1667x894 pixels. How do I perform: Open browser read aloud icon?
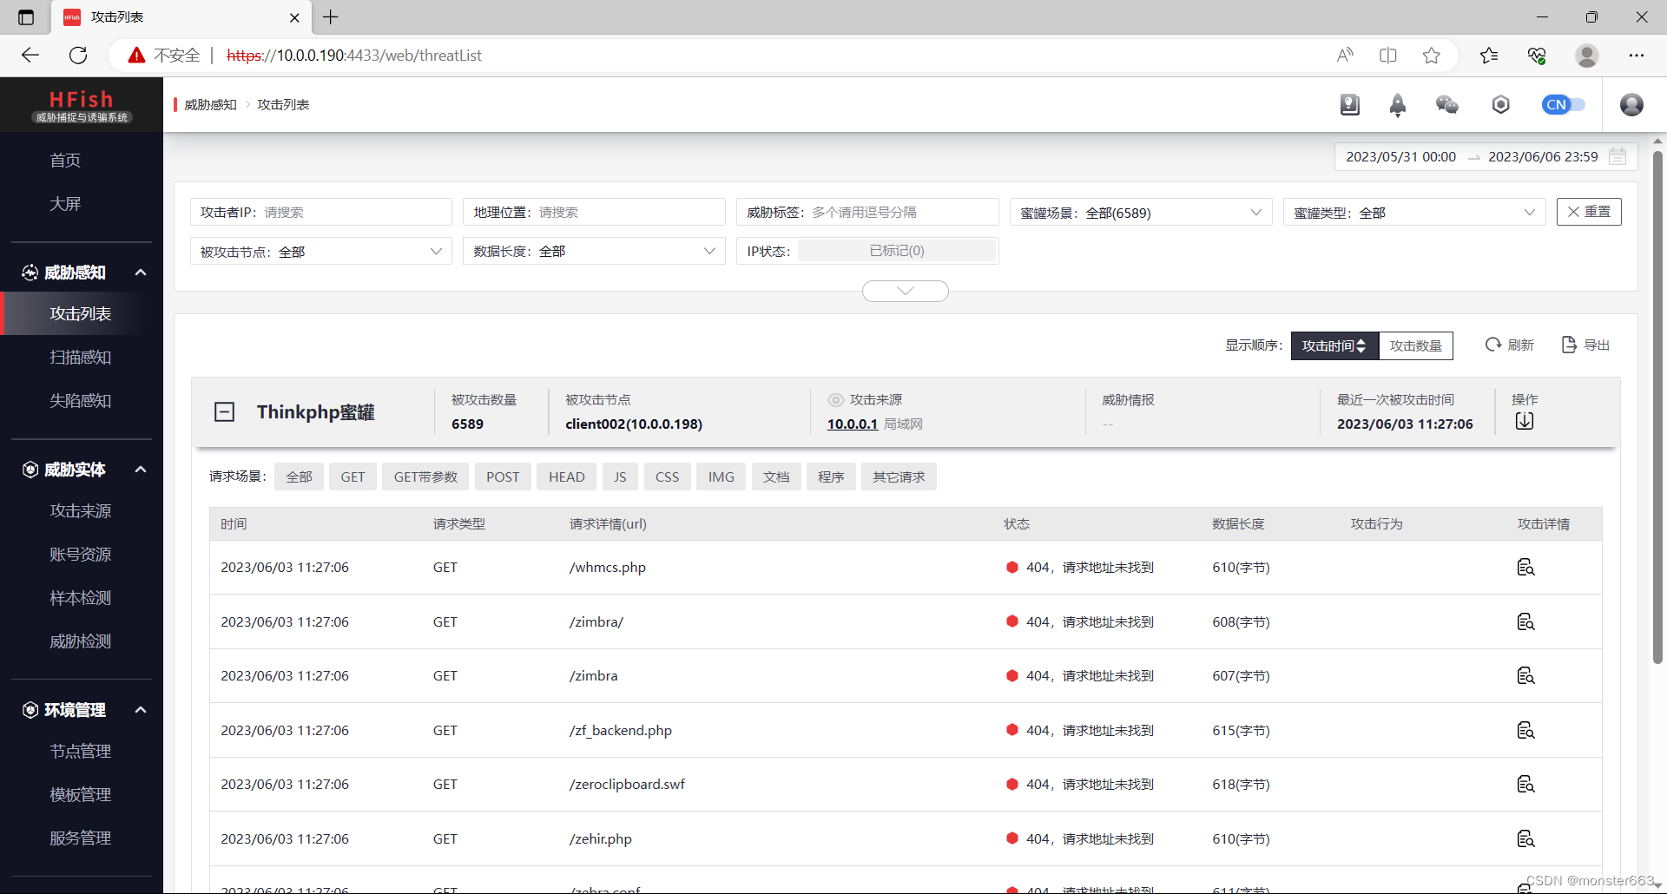pos(1345,56)
